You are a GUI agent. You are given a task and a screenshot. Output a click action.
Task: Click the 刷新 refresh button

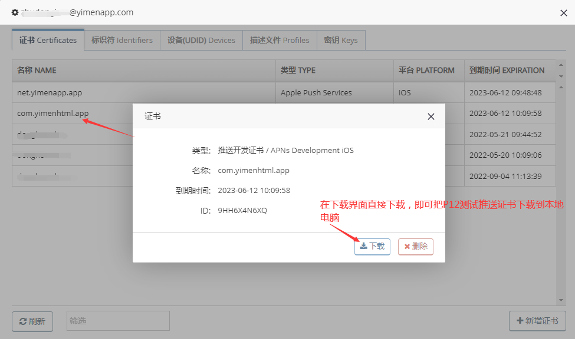point(32,321)
